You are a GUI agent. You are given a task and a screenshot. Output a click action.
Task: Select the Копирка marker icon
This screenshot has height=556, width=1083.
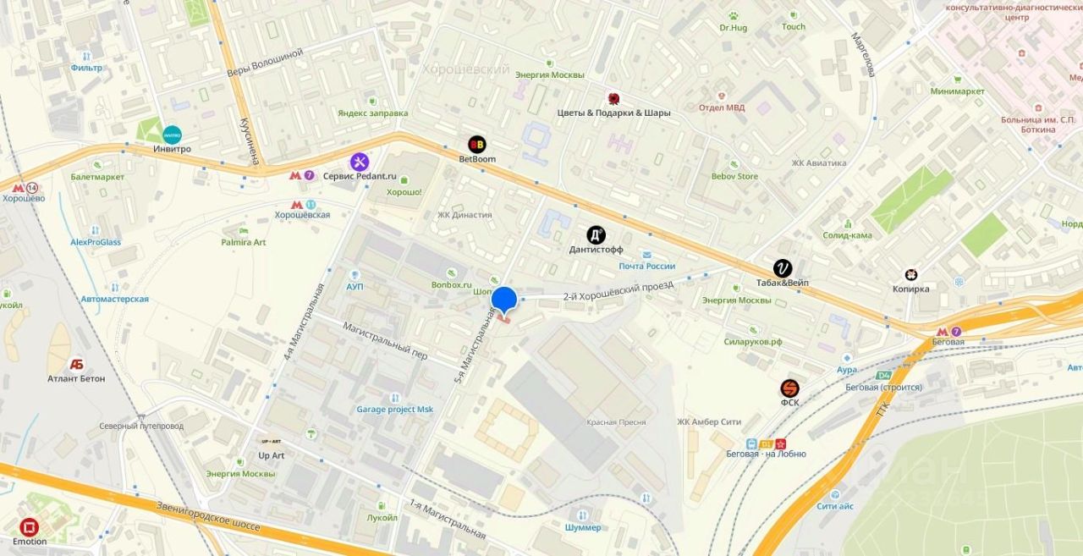910,274
